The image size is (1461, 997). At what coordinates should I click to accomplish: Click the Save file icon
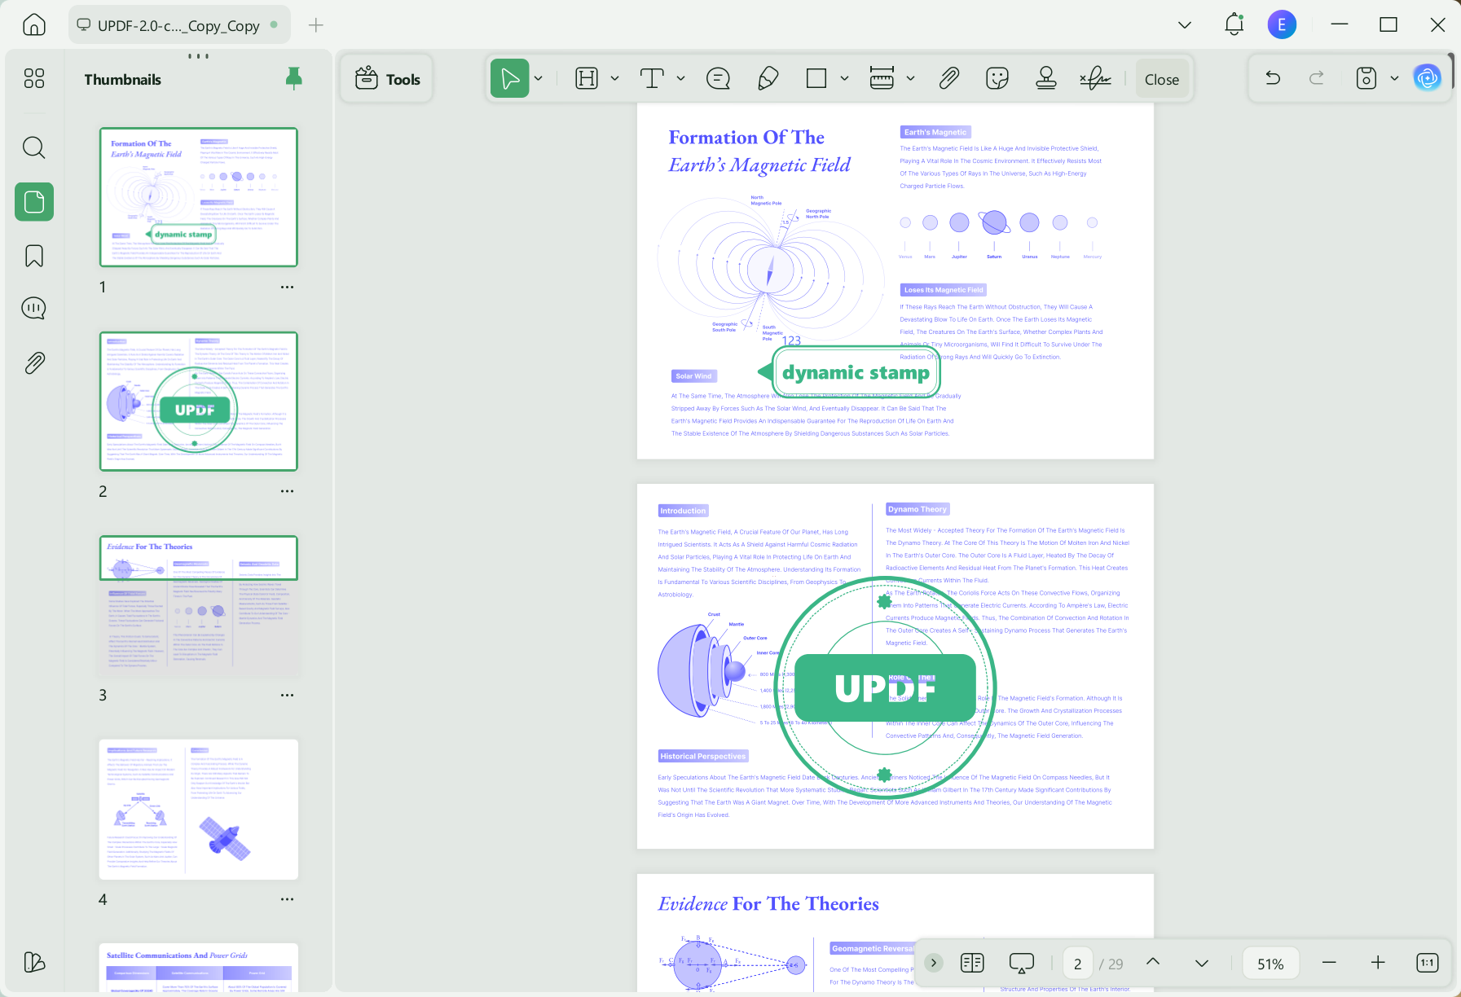point(1366,78)
